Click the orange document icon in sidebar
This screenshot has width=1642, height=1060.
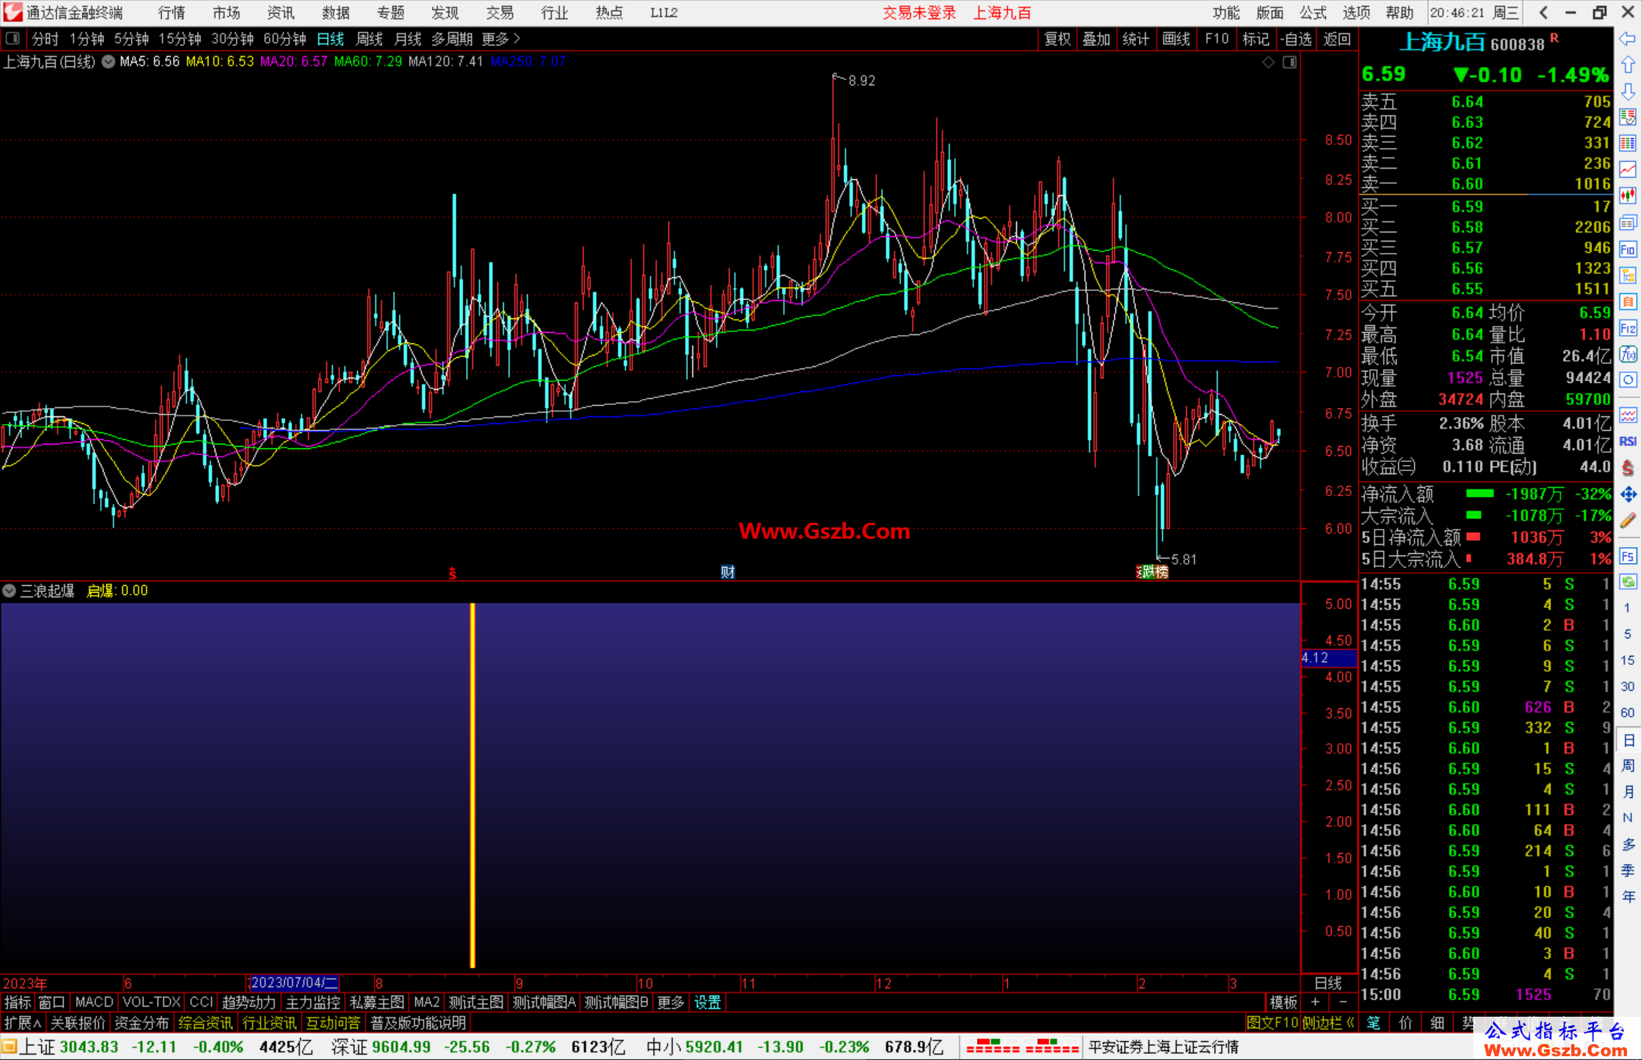point(1628,302)
